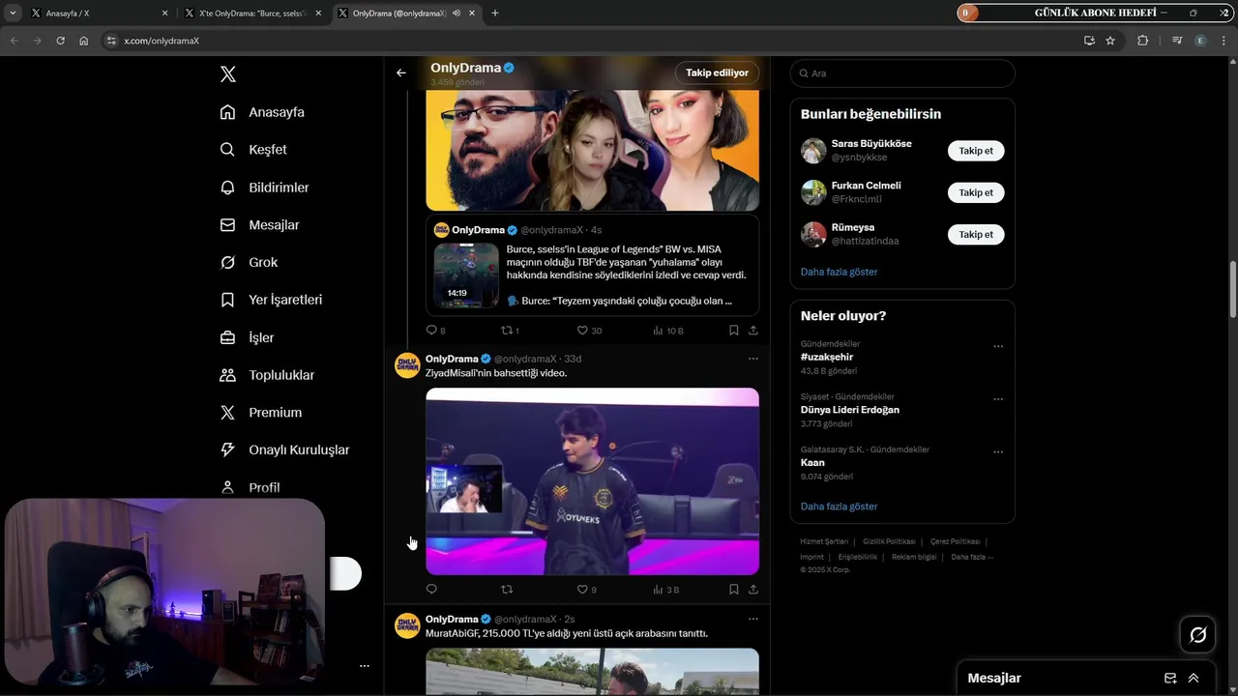The image size is (1238, 696).
Task: Open more options for MuratAbiGF post
Action: (752, 619)
